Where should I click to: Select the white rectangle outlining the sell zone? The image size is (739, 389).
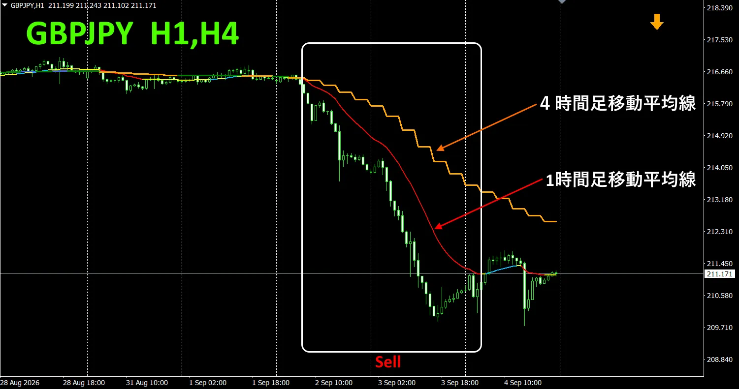point(391,197)
